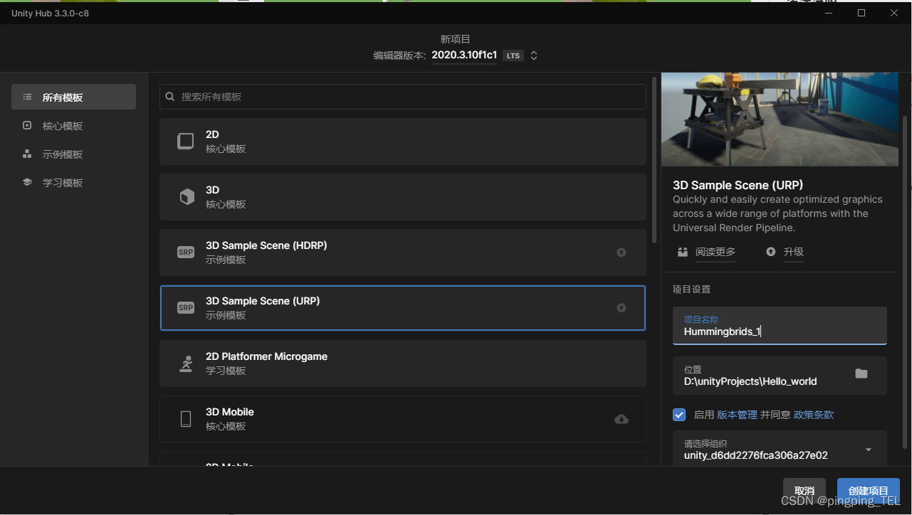Click the cloud download icon for 3D Mobile
Viewport: 912px width, 515px height.
pyautogui.click(x=622, y=419)
